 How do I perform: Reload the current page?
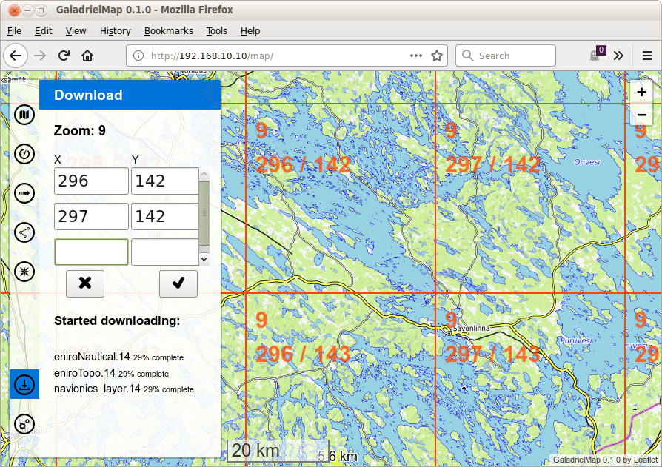coord(64,56)
